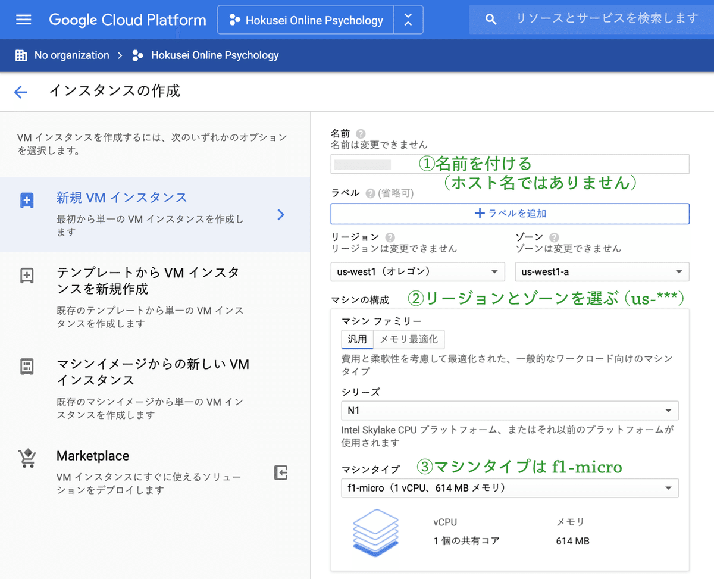714x579 pixels.
Task: Click the new VM instance icon
Action: [27, 201]
